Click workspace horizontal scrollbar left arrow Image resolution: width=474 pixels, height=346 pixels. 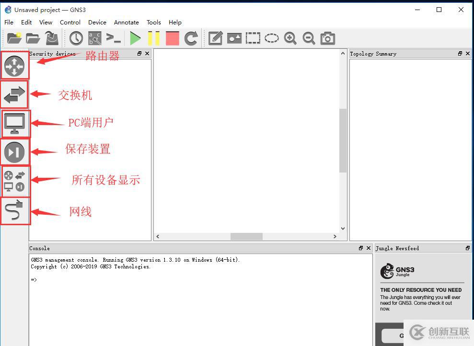tap(158, 236)
